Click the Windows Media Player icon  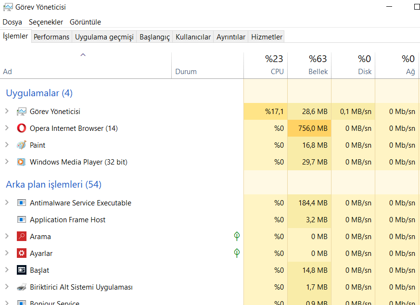[x=21, y=162]
